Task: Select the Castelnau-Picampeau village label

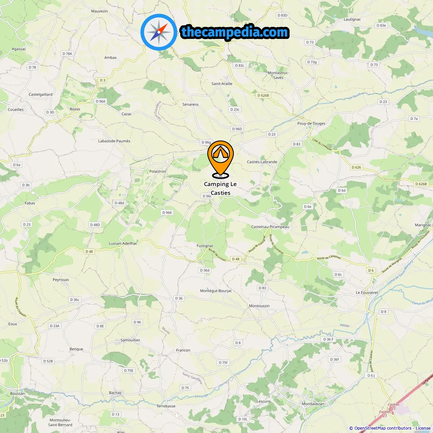Action: tap(270, 227)
